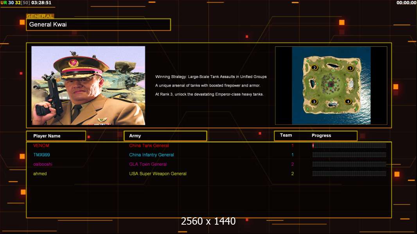Click the Emperor-class heavy tanks line
Screen dimensions: 417x234
point(209,94)
